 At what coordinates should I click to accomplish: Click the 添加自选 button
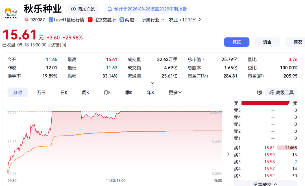coord(83,9)
